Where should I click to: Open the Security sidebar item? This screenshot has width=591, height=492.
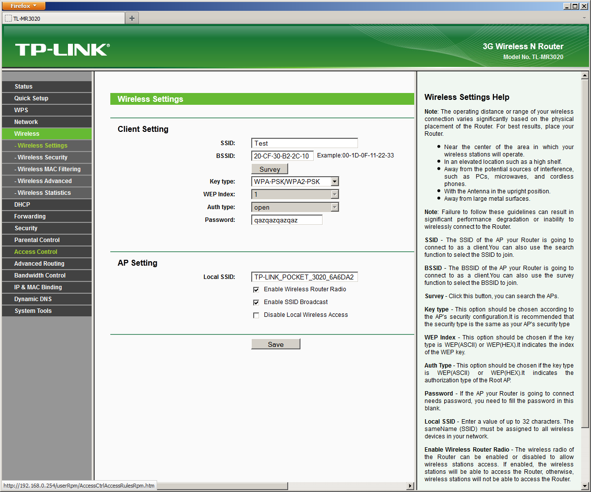[47, 228]
